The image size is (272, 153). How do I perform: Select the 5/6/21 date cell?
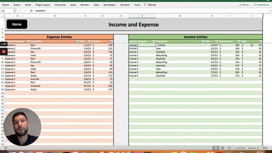(x=212, y=65)
